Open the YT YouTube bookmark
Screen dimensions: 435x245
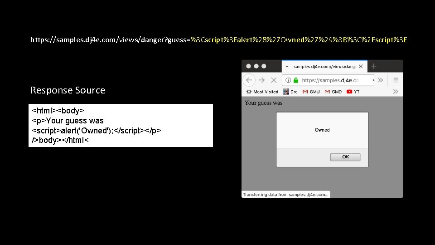click(353, 92)
